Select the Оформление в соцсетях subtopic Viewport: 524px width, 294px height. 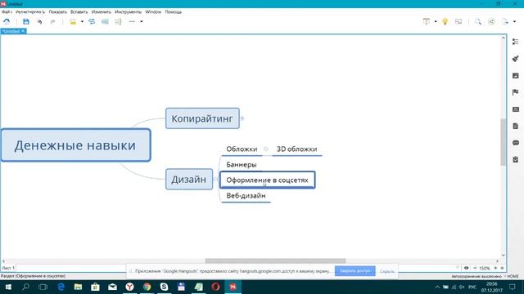[x=268, y=180]
